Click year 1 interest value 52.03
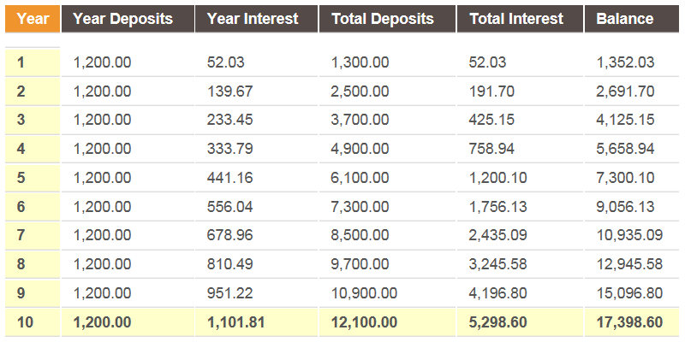Screen dimensions: 685x342 tap(224, 62)
